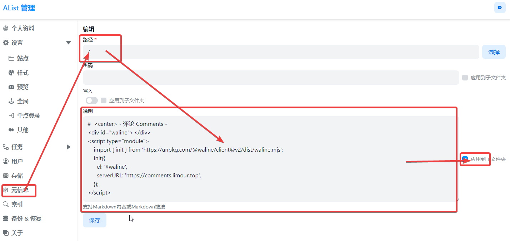This screenshot has height=241, width=510.
Task: Click the palette icon for 样式
Action: pyautogui.click(x=11, y=73)
